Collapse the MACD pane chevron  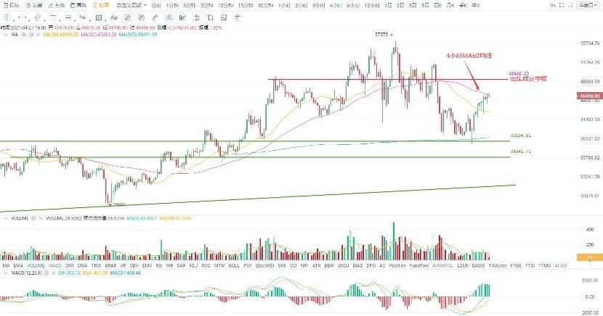(5, 273)
